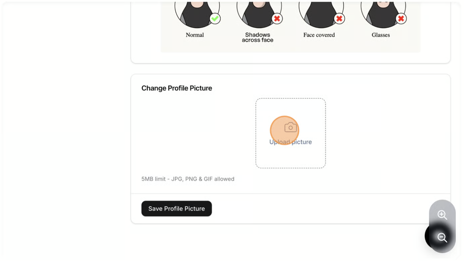The height and width of the screenshot is (261, 464).
Task: Zoom in with the magnifier plus icon
Action: click(x=442, y=215)
